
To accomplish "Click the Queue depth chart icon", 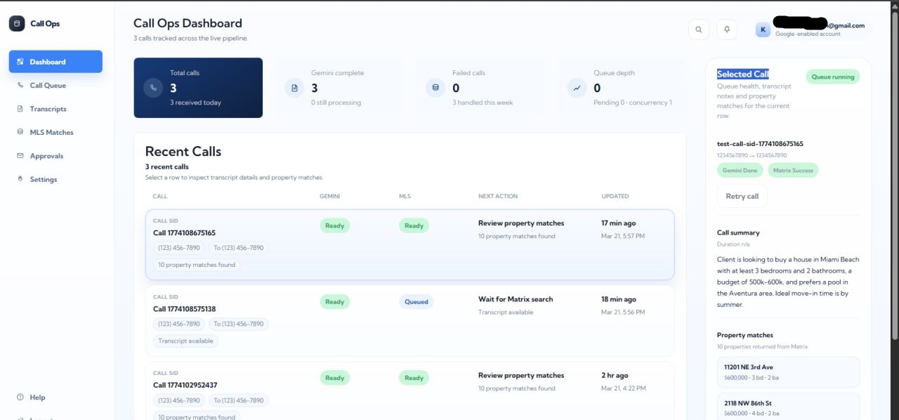I will 577,88.
